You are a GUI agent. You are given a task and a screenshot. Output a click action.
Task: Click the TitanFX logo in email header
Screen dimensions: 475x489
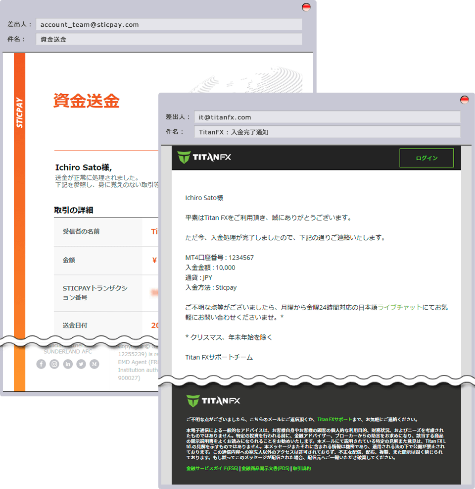(204, 157)
